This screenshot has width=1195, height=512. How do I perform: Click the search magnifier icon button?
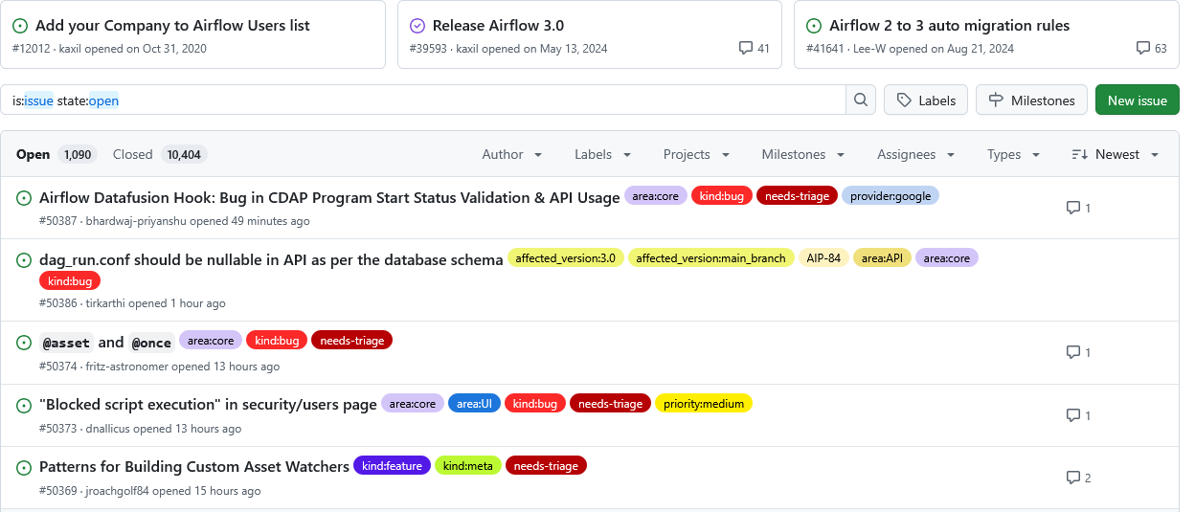click(861, 100)
